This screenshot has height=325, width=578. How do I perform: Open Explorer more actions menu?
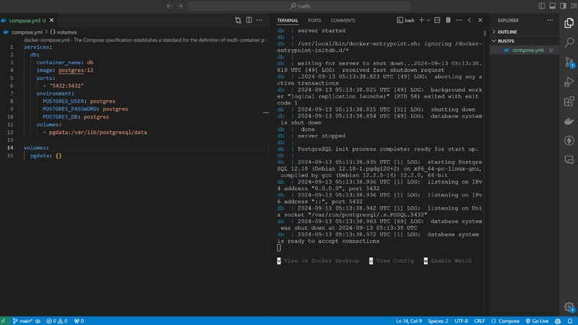550,20
